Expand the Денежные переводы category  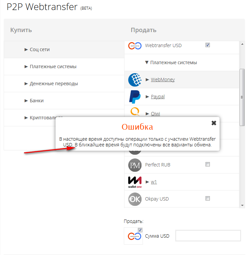tap(54, 84)
